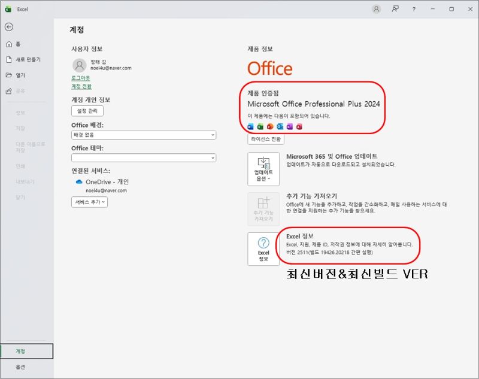Click the Get Add-ins (추가 기능 가져오기) button
The height and width of the screenshot is (379, 479).
[x=263, y=209]
